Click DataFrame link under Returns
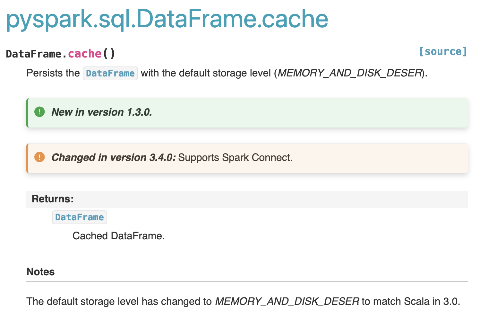480x318 pixels. point(79,217)
